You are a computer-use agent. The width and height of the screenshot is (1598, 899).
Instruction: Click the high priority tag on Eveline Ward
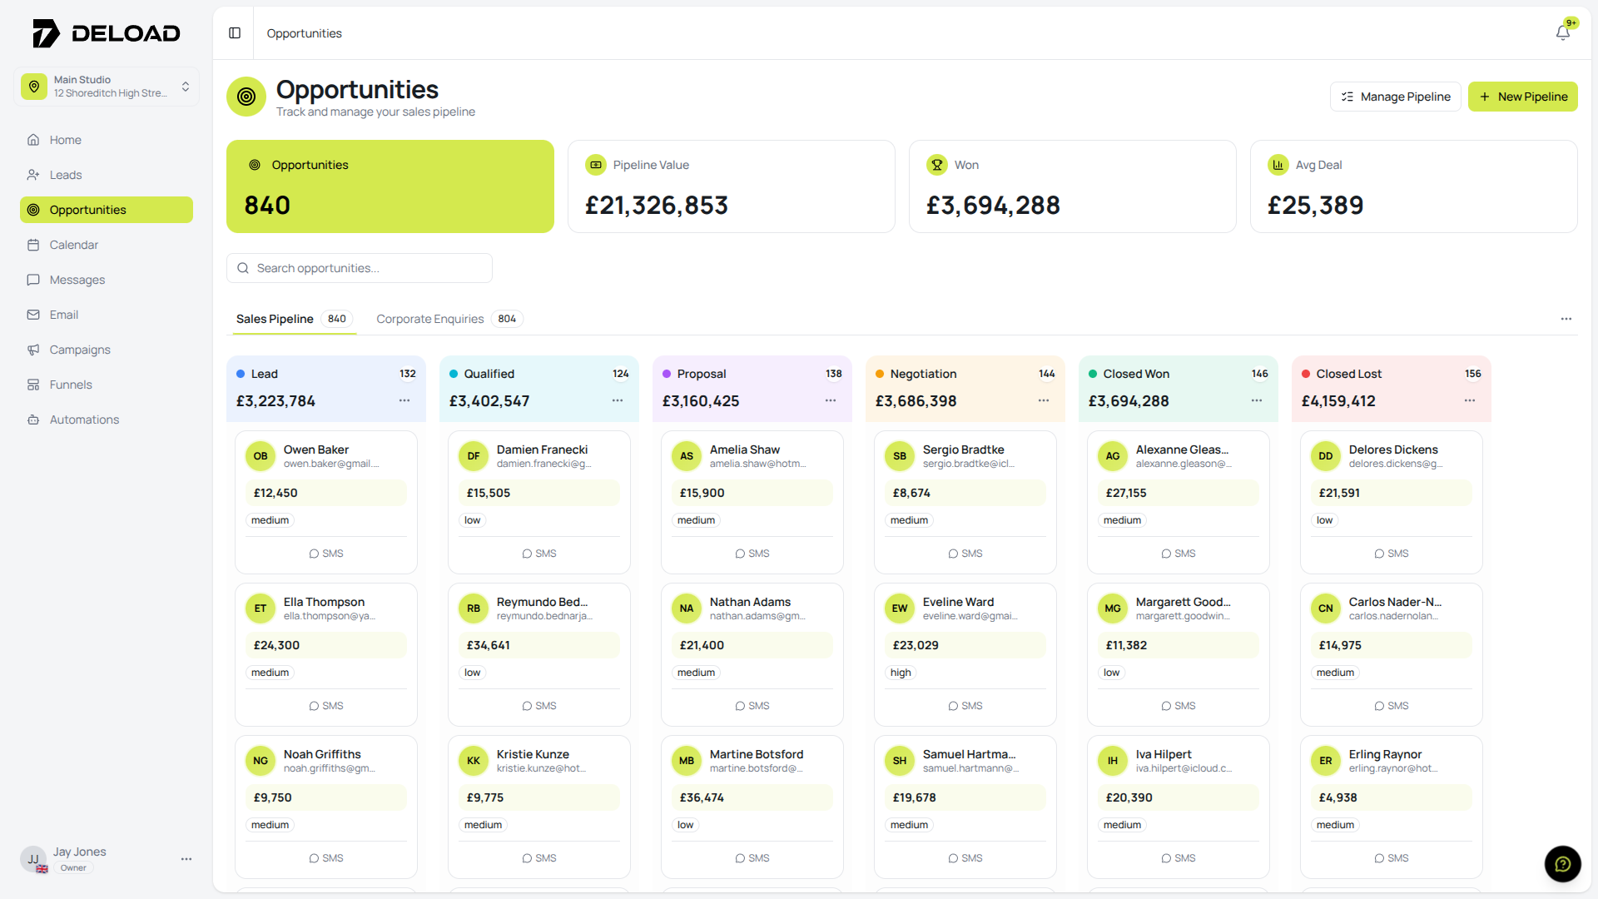(901, 673)
